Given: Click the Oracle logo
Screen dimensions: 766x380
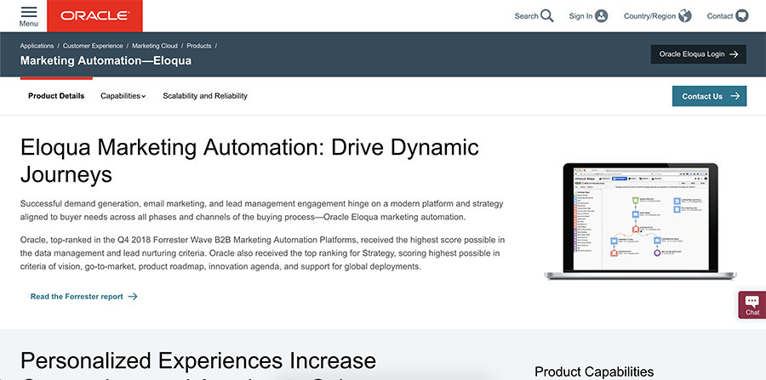Looking at the screenshot, I should (94, 15).
